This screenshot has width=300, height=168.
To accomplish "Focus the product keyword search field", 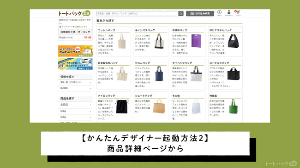I will coord(138,13).
